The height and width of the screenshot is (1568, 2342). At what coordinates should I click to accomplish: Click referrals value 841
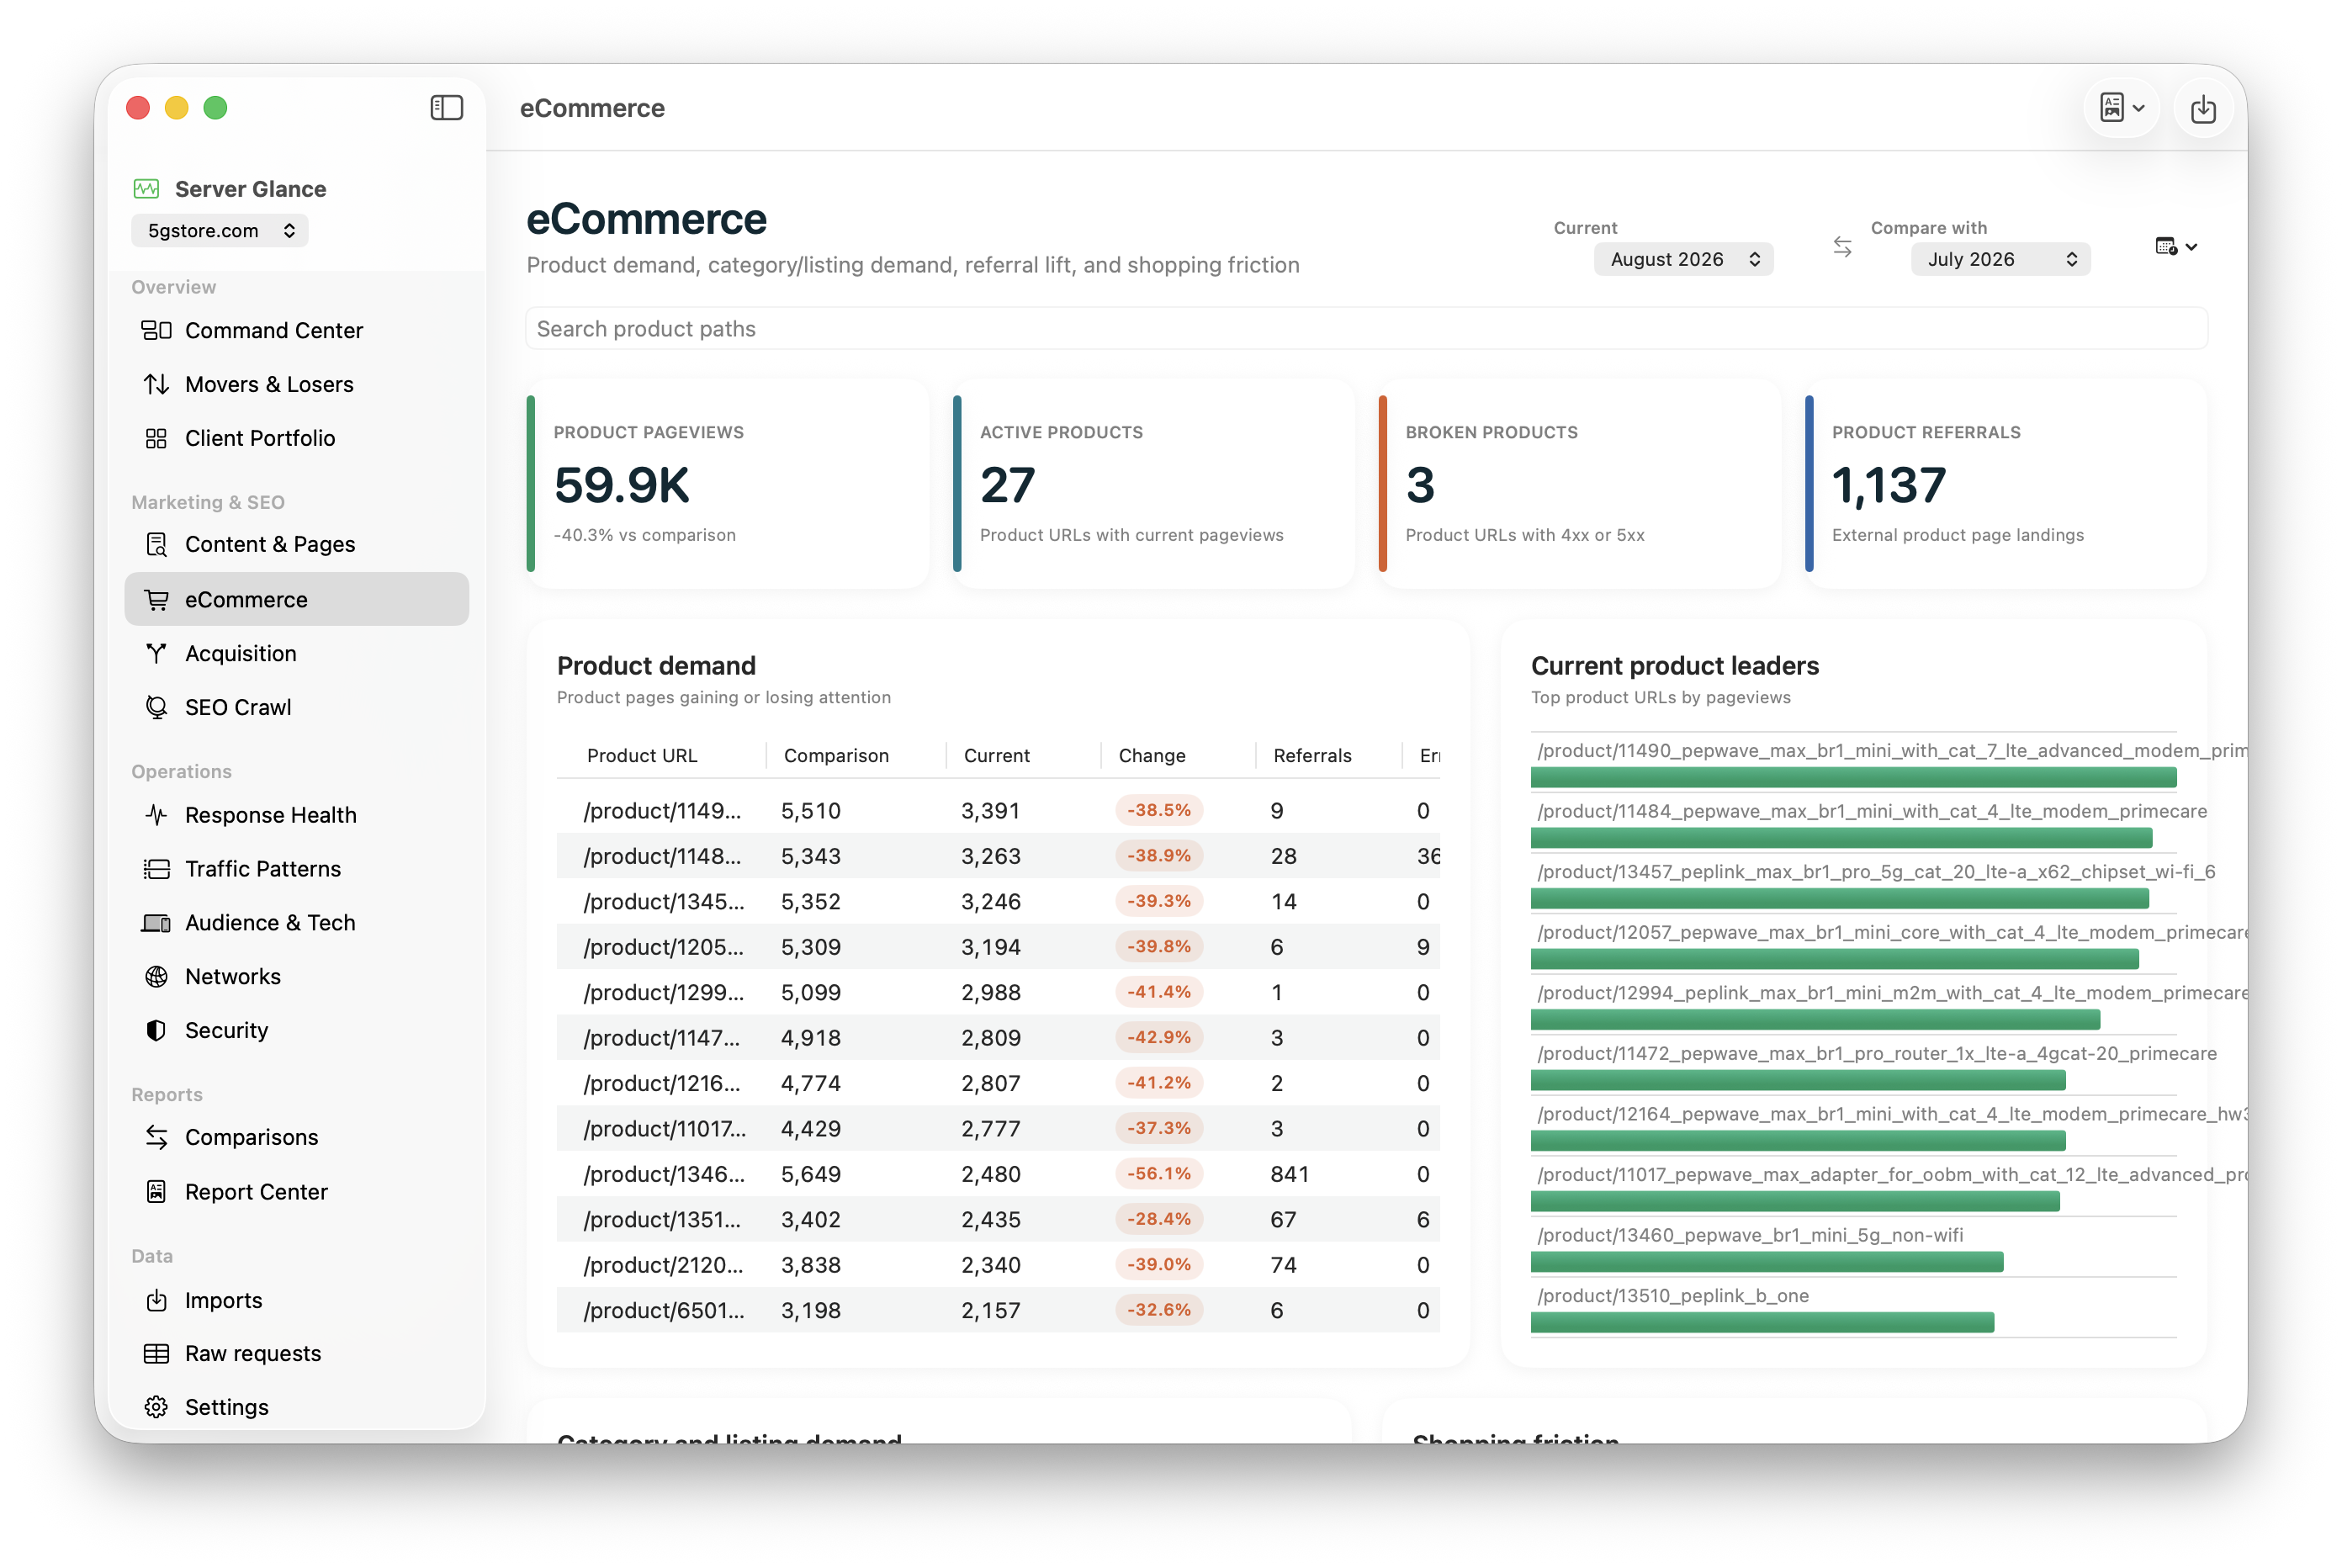[1288, 1174]
